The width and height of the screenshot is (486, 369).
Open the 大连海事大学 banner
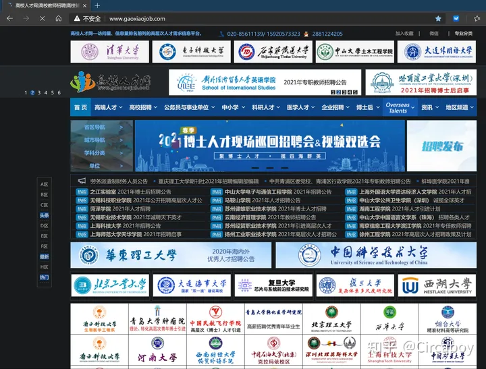click(x=192, y=285)
